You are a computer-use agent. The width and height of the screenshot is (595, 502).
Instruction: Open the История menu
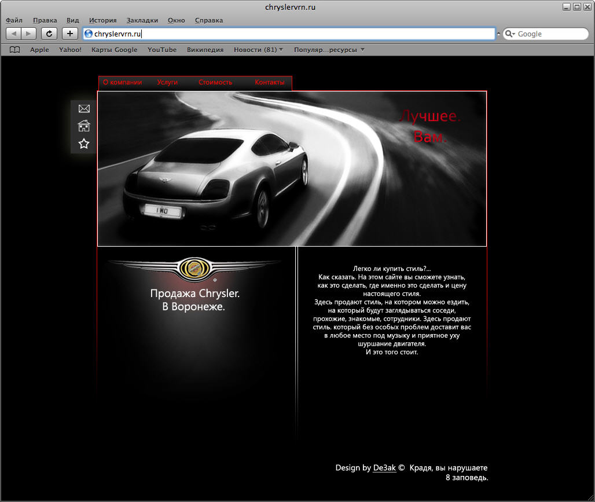(102, 20)
